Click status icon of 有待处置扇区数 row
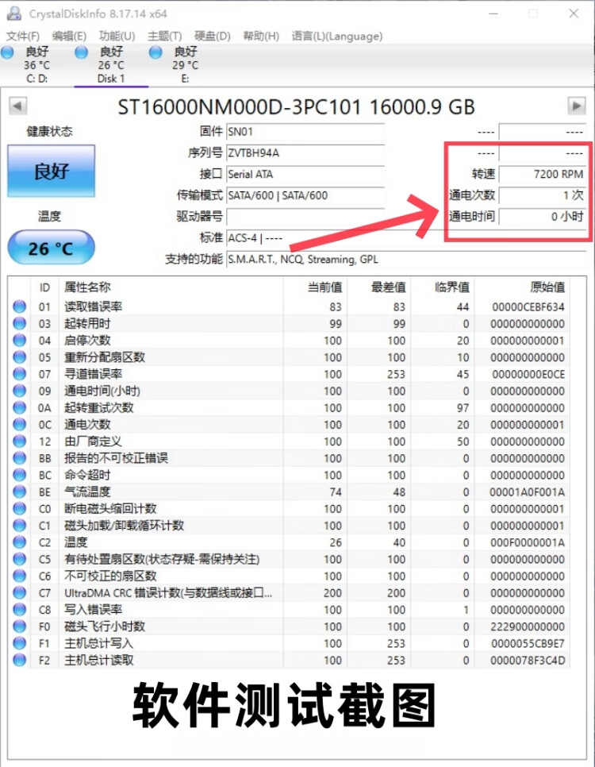This screenshot has height=767, width=595. coord(20,559)
